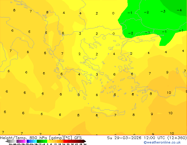Click the '24' label under the color scale
This screenshot has height=145, width=187.
pyautogui.click(x=64, y=144)
